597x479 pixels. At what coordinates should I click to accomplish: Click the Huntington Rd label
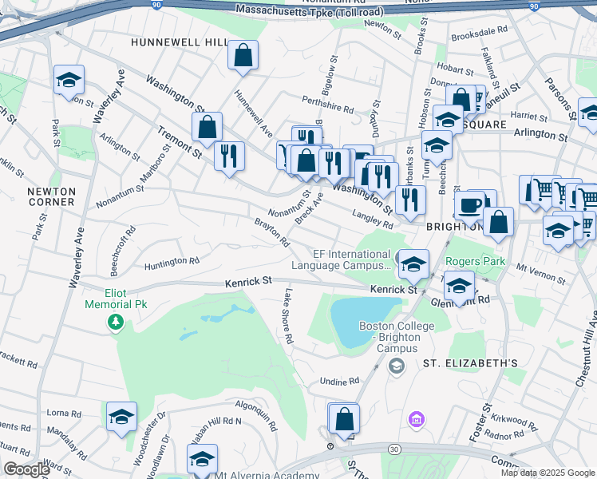[x=172, y=263]
